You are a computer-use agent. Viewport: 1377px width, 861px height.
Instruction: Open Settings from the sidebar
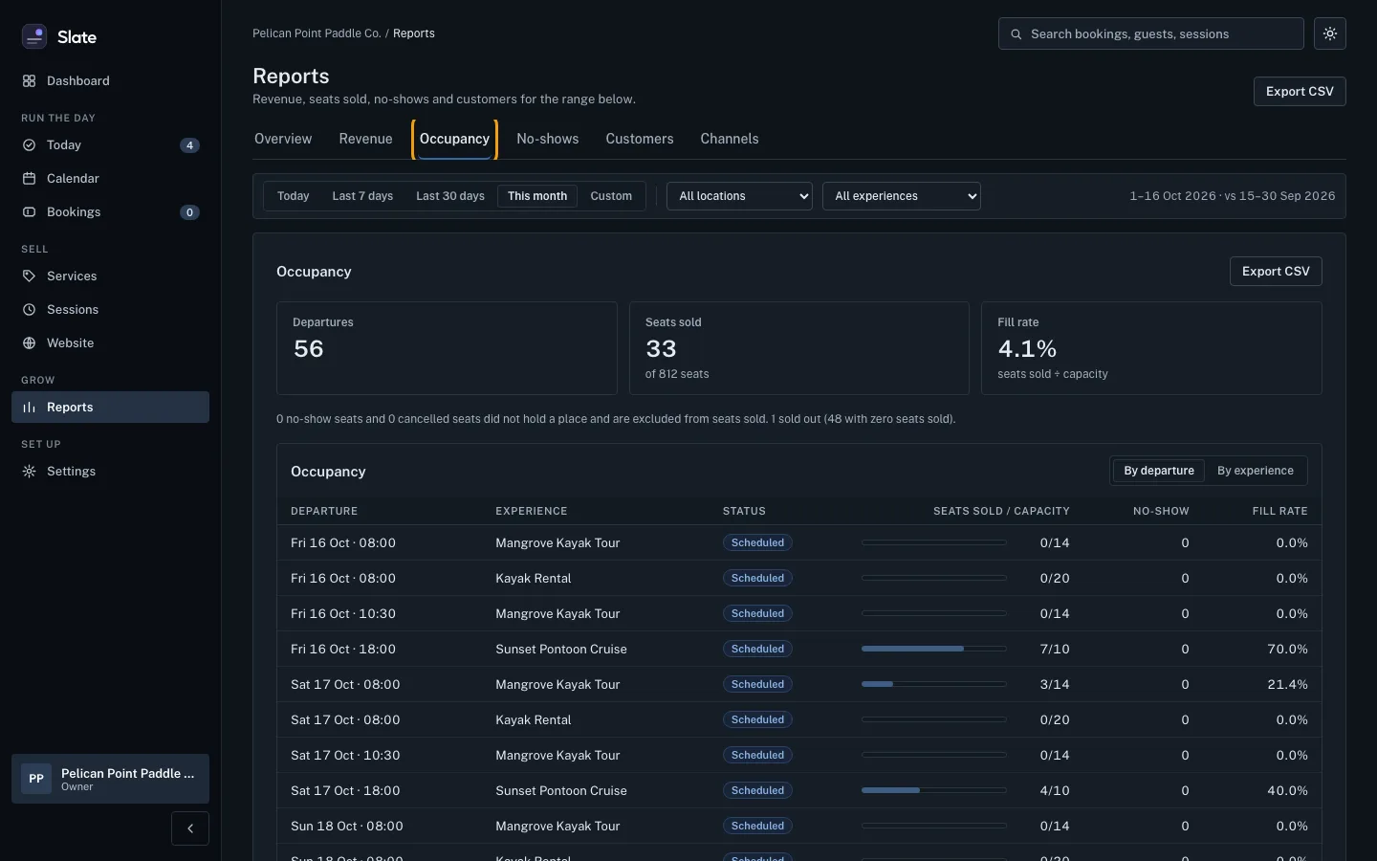pos(110,472)
